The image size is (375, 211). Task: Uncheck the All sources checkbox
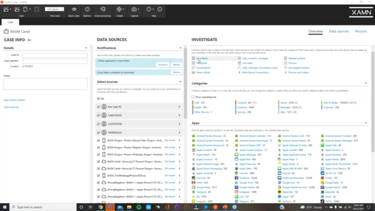[x=98, y=99]
